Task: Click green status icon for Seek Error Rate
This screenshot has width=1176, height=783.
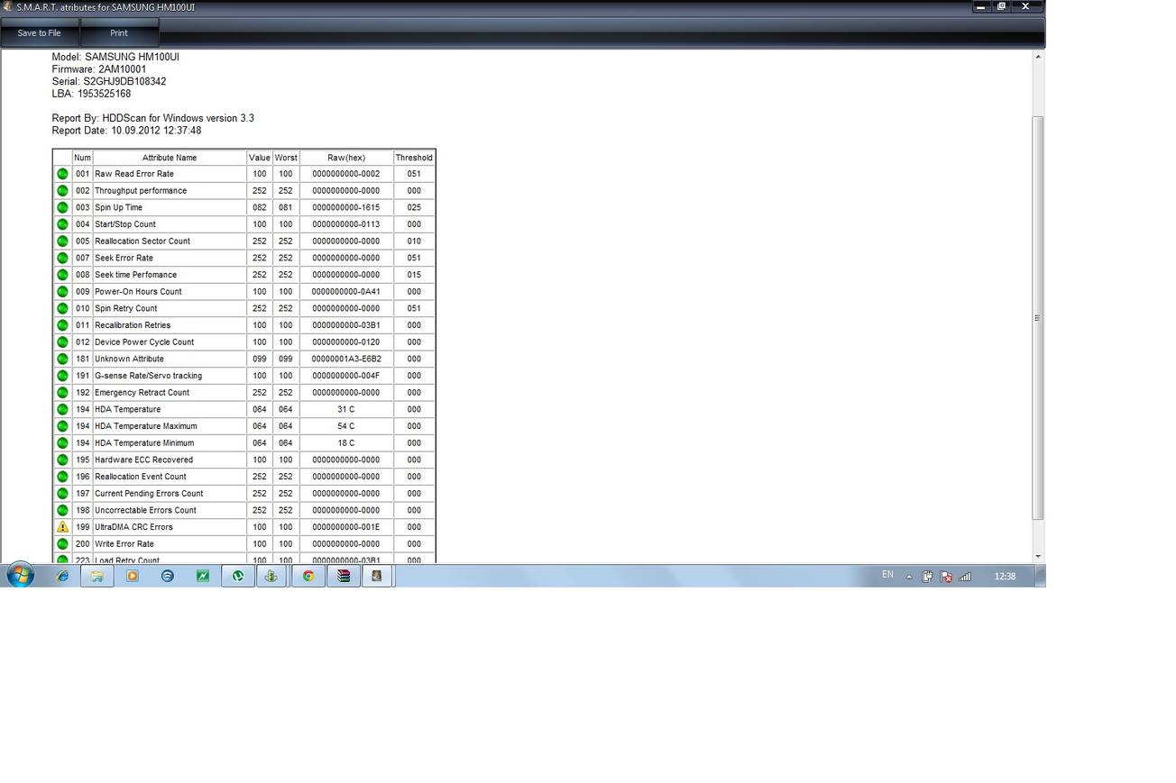Action: pos(62,258)
